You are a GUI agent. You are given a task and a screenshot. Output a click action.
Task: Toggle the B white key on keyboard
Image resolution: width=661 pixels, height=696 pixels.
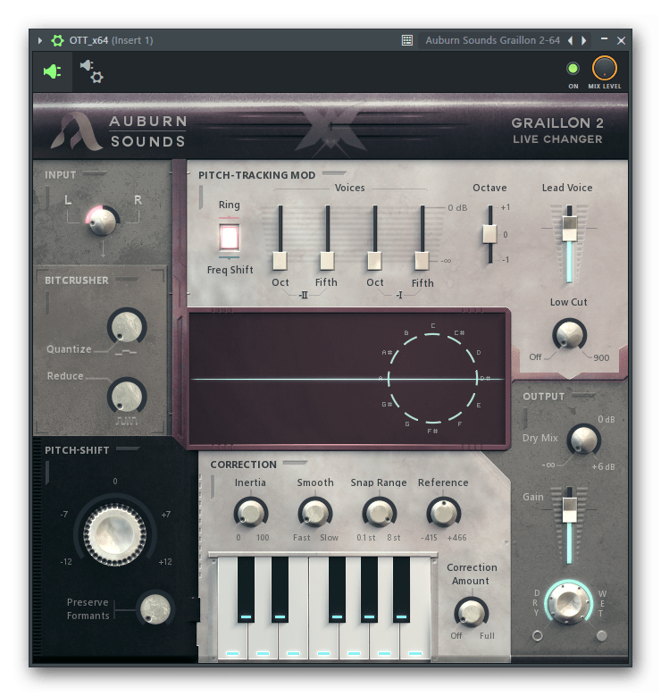tap(414, 639)
